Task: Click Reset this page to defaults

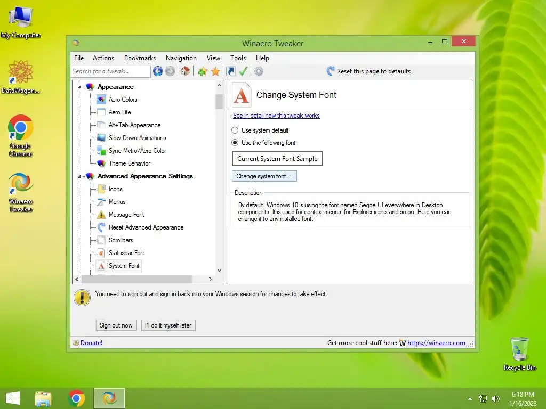Action: pos(369,71)
